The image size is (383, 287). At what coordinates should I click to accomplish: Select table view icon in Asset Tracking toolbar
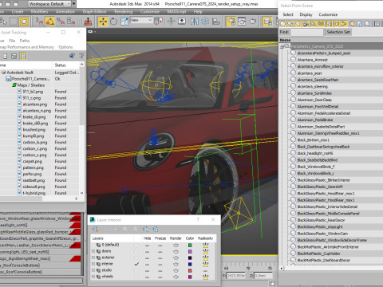(x=23, y=56)
